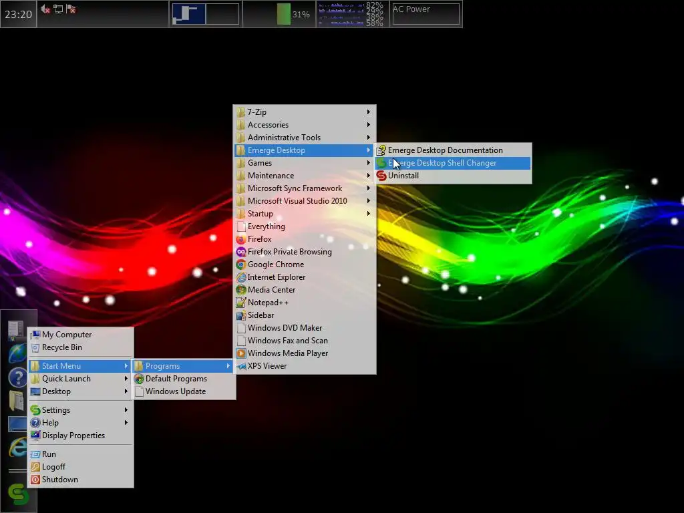Click the 23:20 clock
Image resolution: width=684 pixels, height=513 pixels.
[x=18, y=14]
